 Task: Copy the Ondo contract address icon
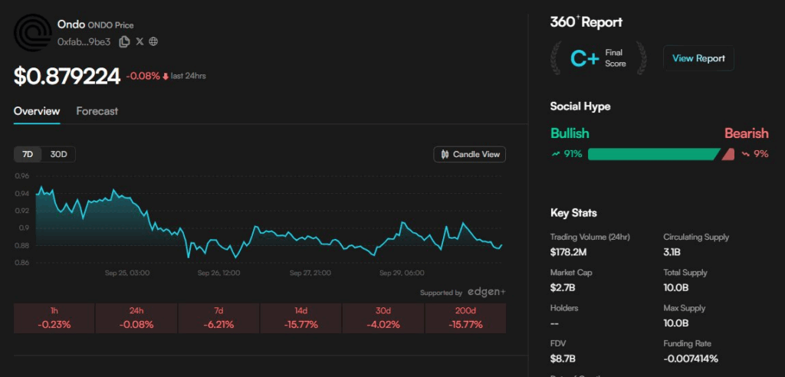click(124, 41)
